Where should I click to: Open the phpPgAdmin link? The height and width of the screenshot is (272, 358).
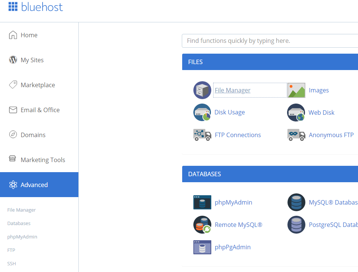pos(233,247)
